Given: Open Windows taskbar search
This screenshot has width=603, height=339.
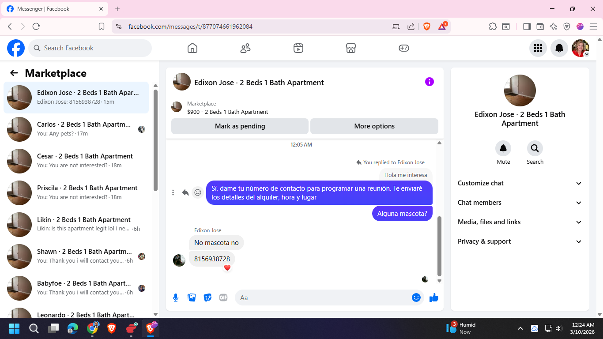Looking at the screenshot, I should [x=34, y=328].
